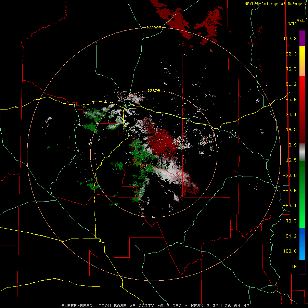308x308 pixels.
Task: Click the 76.7 scale value
Action: [x=291, y=69]
